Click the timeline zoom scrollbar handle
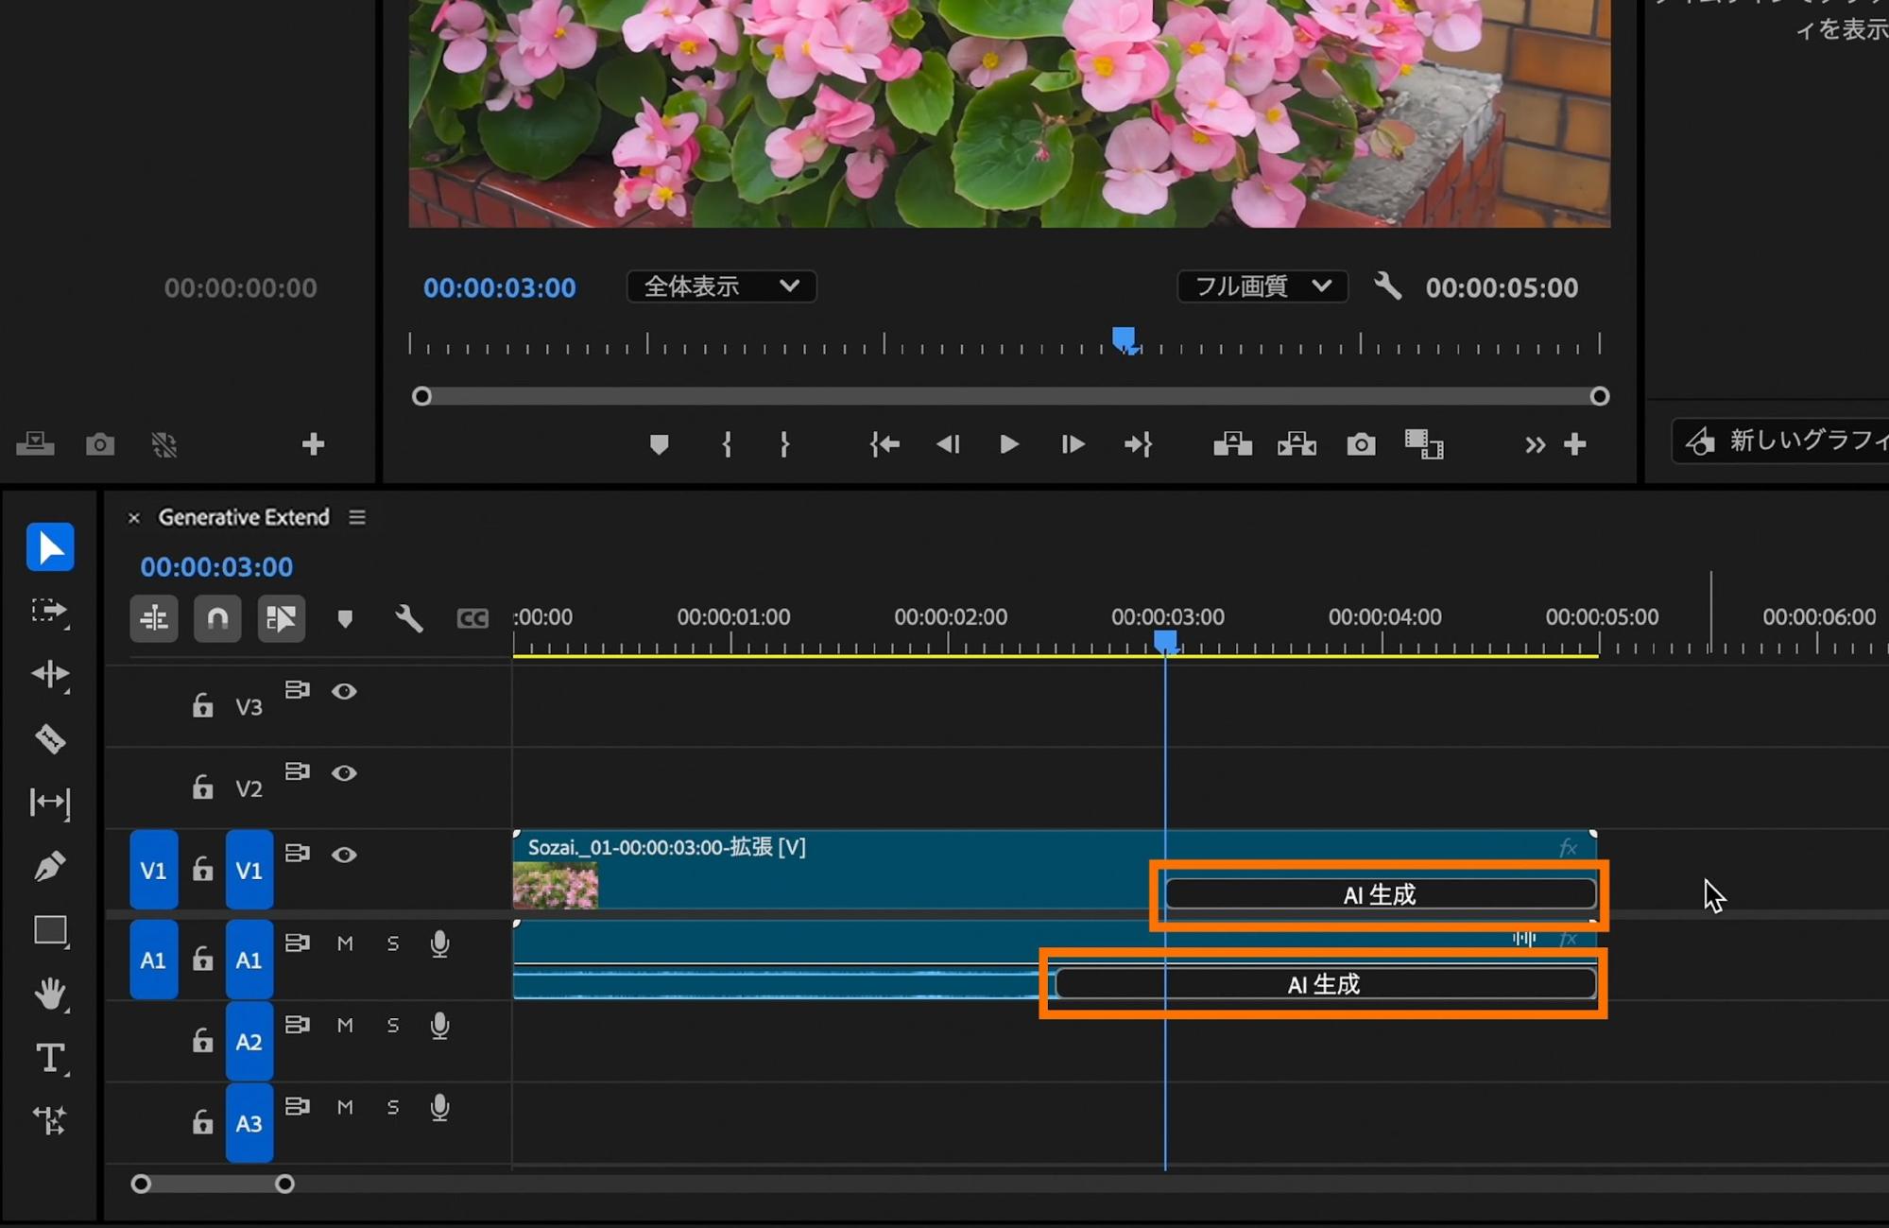The width and height of the screenshot is (1889, 1228). (x=284, y=1184)
